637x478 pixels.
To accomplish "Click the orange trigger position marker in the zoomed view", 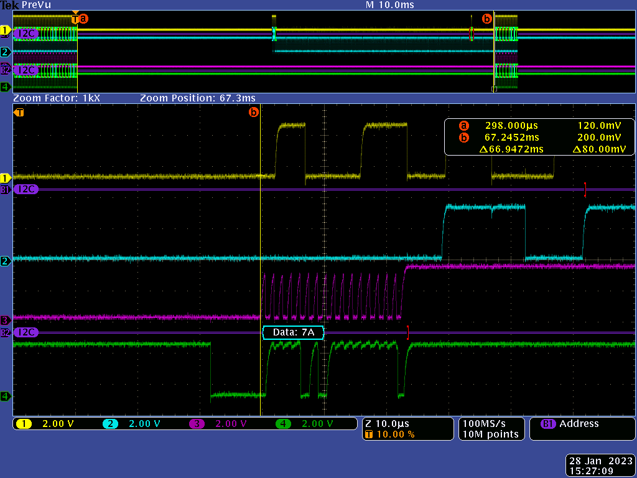I will coord(19,113).
